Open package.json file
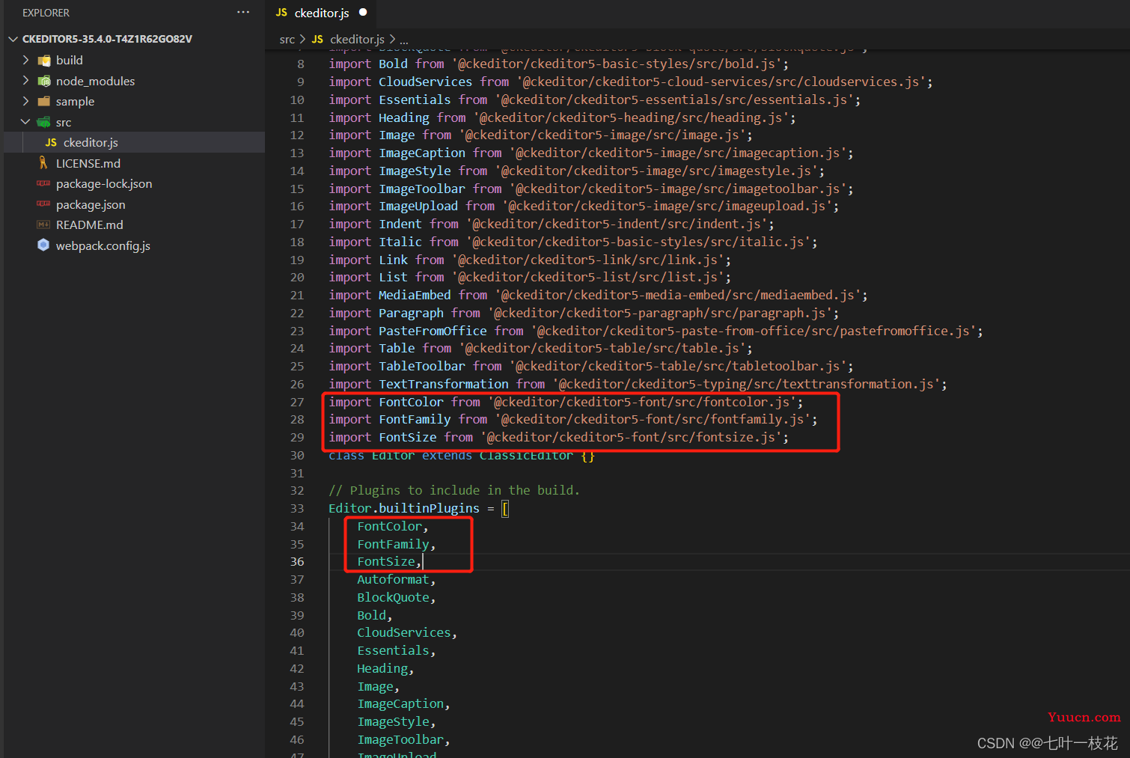 91,204
